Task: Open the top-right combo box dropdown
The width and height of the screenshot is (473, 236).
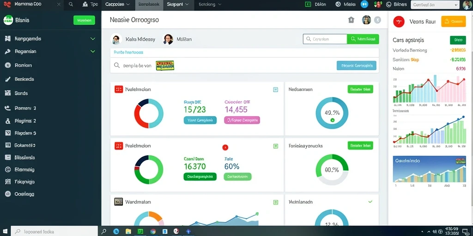Action: [435, 5]
